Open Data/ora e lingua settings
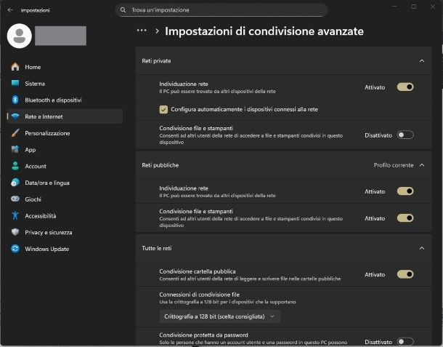Viewport: 443px width, 347px height. coord(65,183)
